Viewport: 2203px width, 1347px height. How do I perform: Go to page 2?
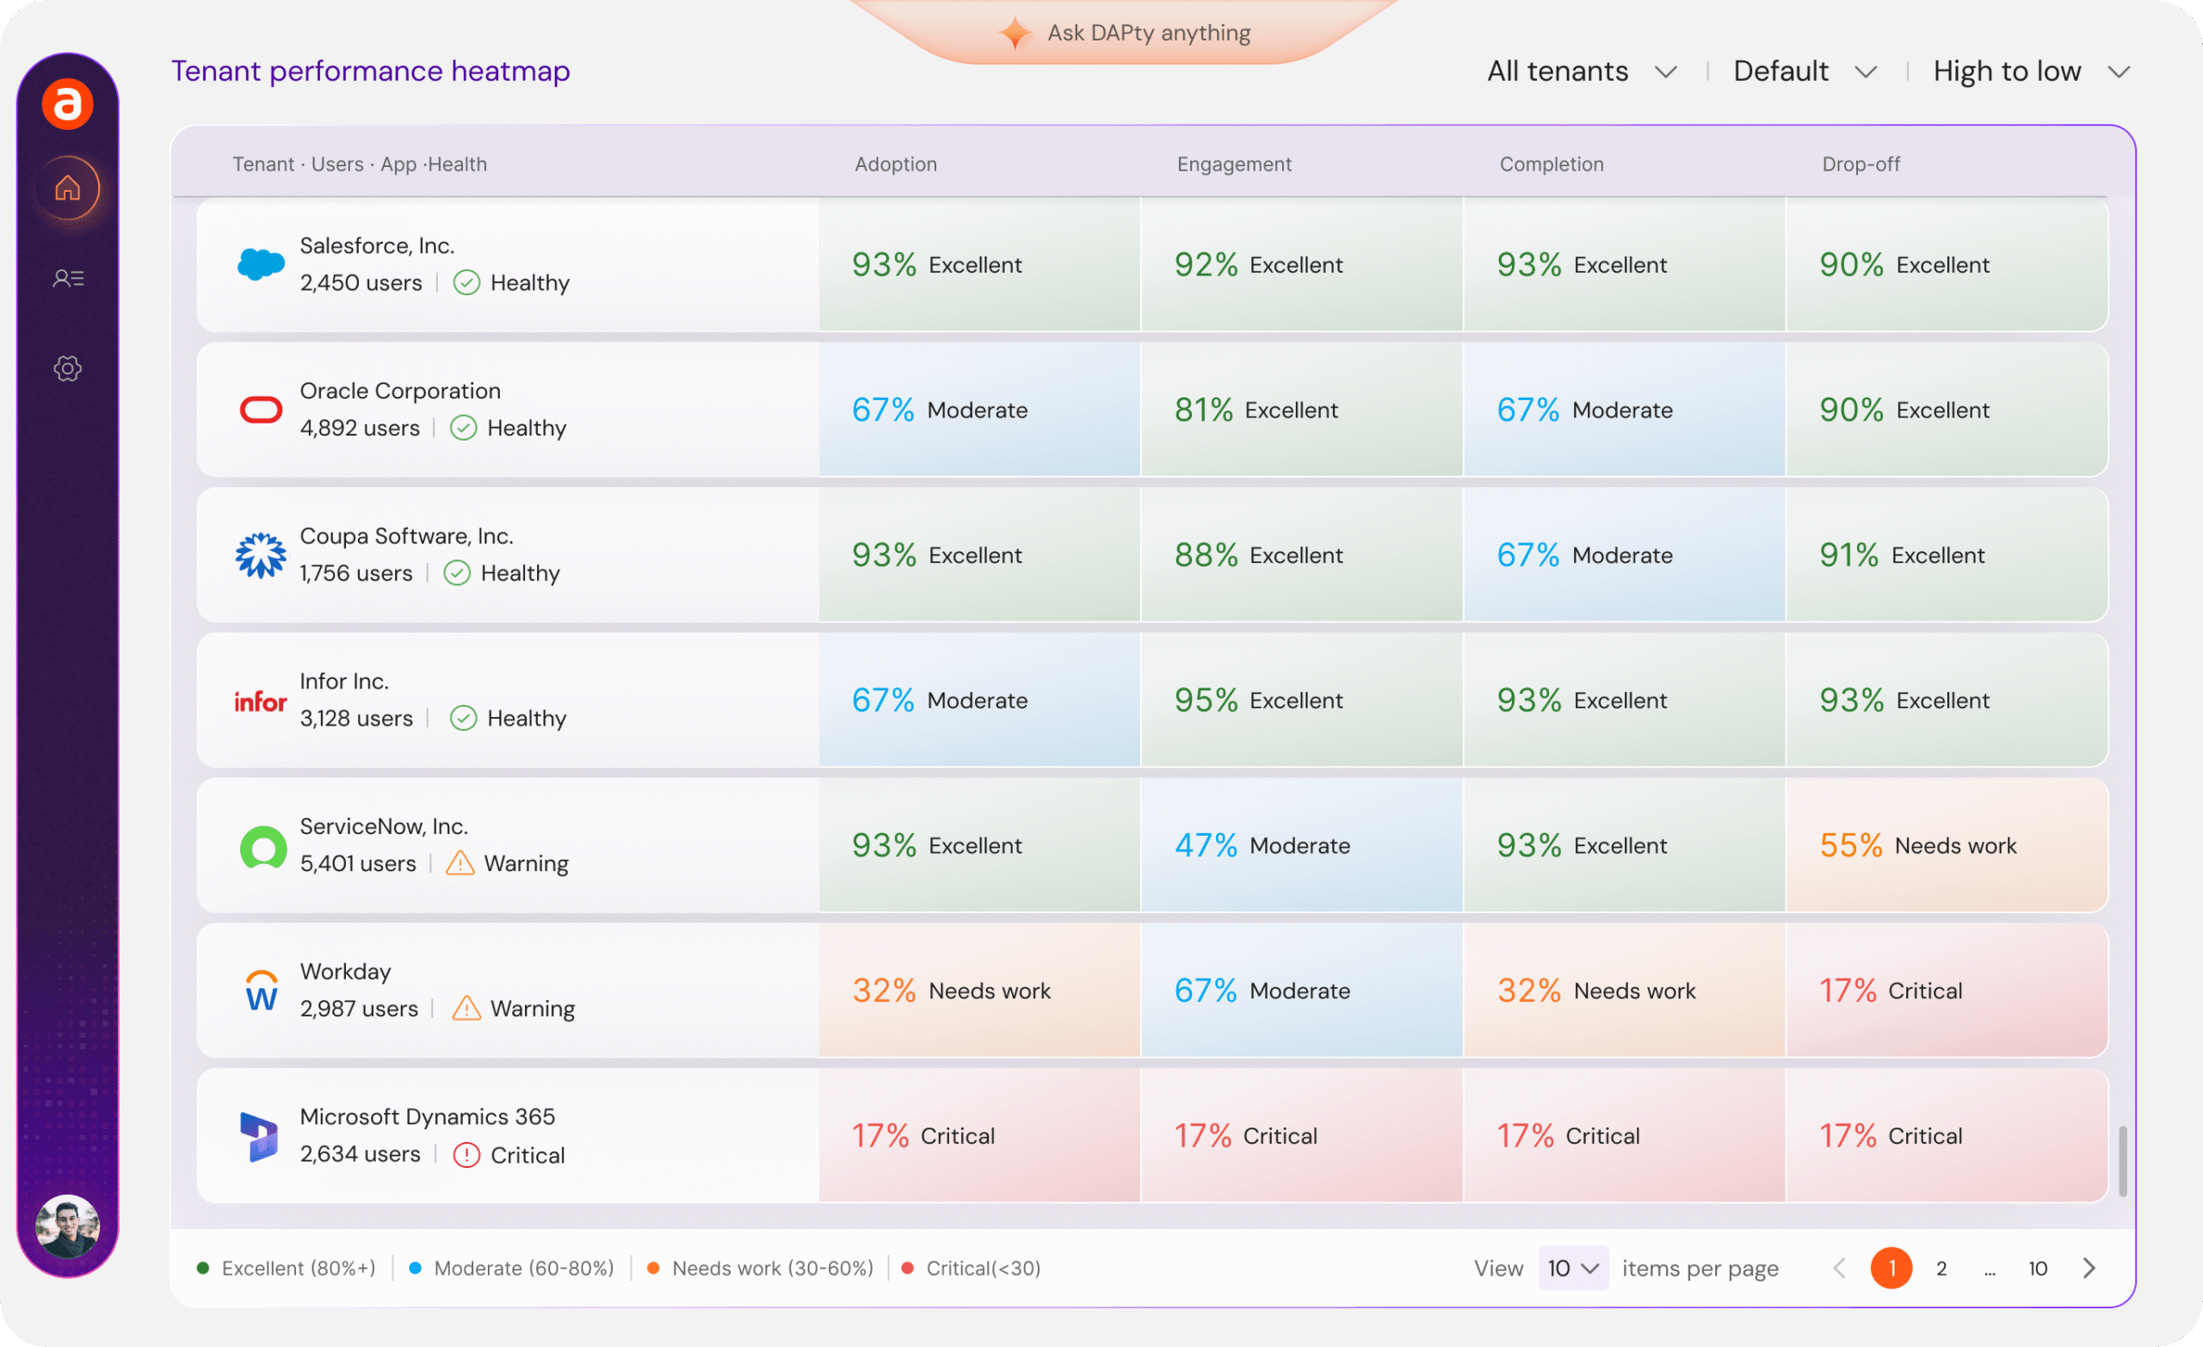click(1941, 1269)
